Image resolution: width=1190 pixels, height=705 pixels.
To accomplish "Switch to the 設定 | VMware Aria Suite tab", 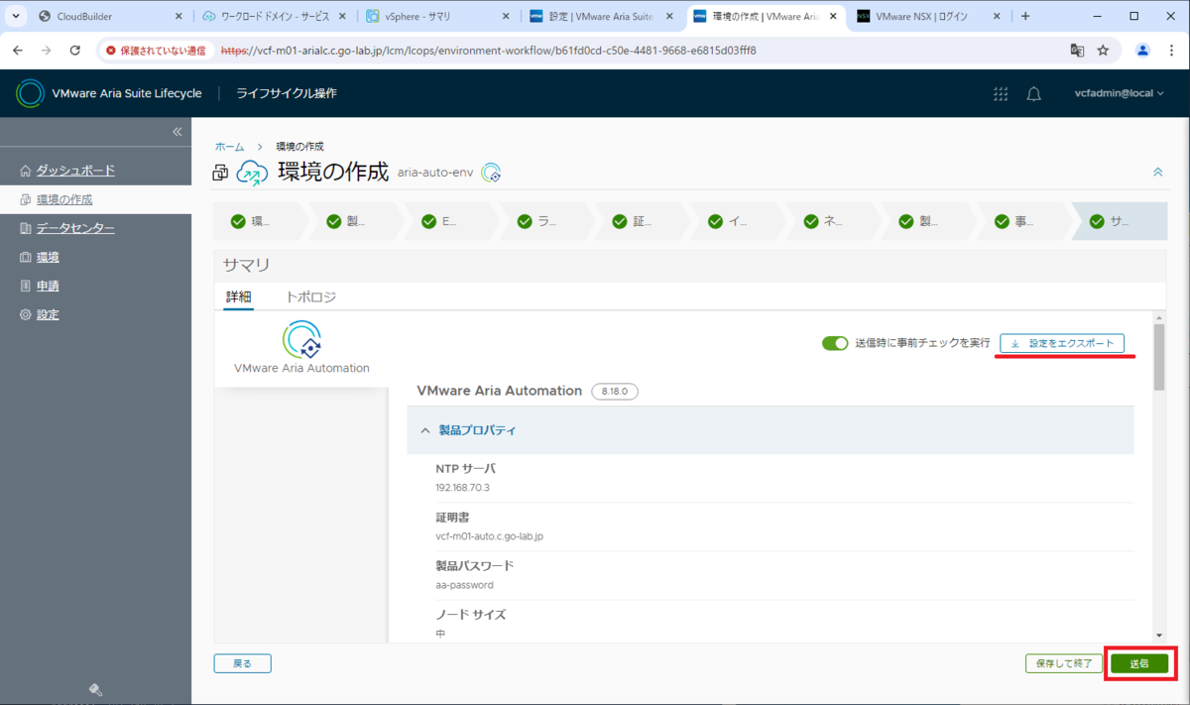I will (x=601, y=16).
